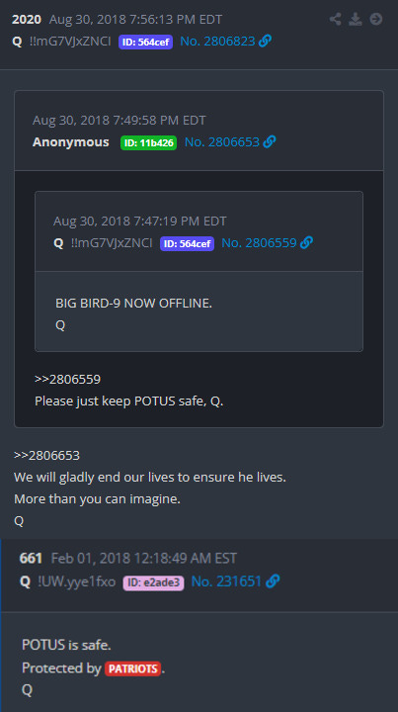This screenshot has width=398, height=712.
Task: Click the >>2806559 reply reference
Action: [67, 379]
